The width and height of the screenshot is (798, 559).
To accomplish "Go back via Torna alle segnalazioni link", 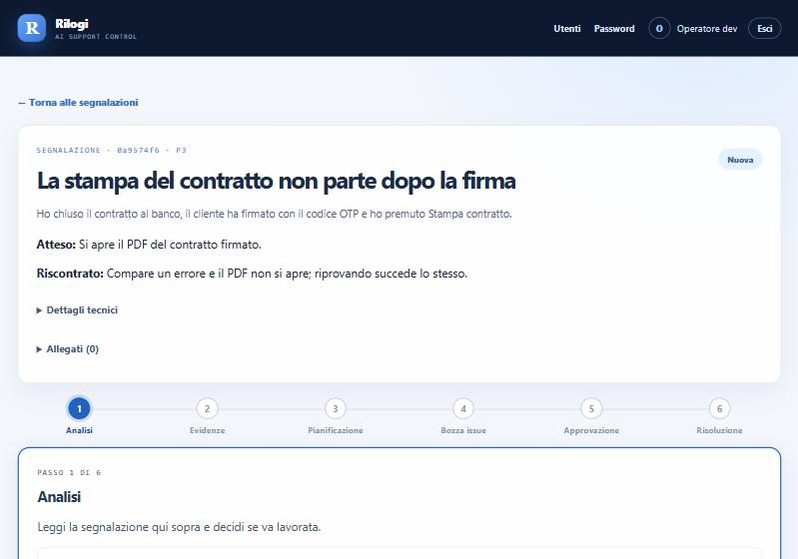I will (78, 102).
